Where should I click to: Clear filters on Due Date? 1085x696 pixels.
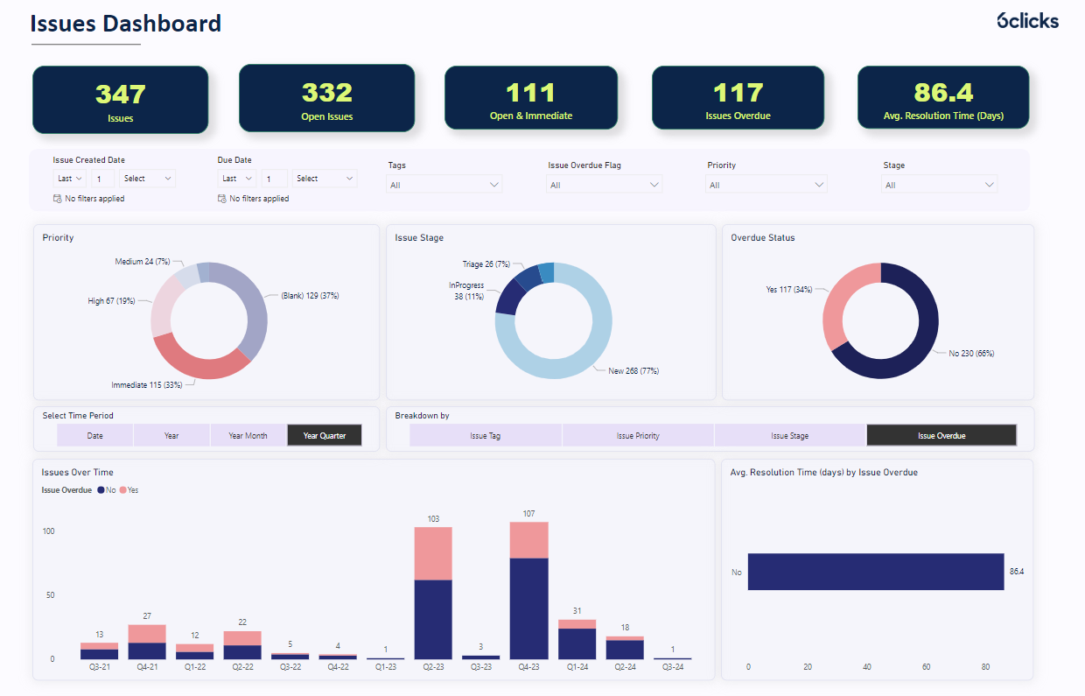click(221, 199)
